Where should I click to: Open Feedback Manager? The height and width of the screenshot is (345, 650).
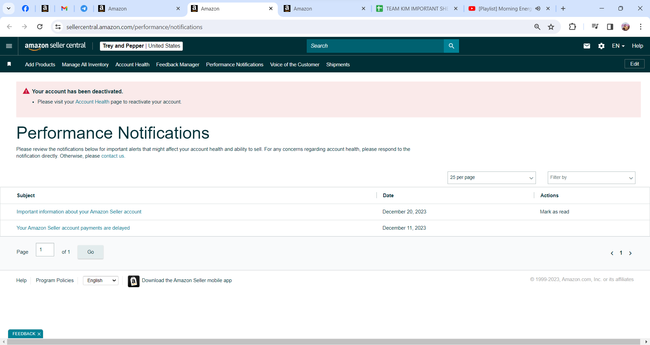[178, 65]
